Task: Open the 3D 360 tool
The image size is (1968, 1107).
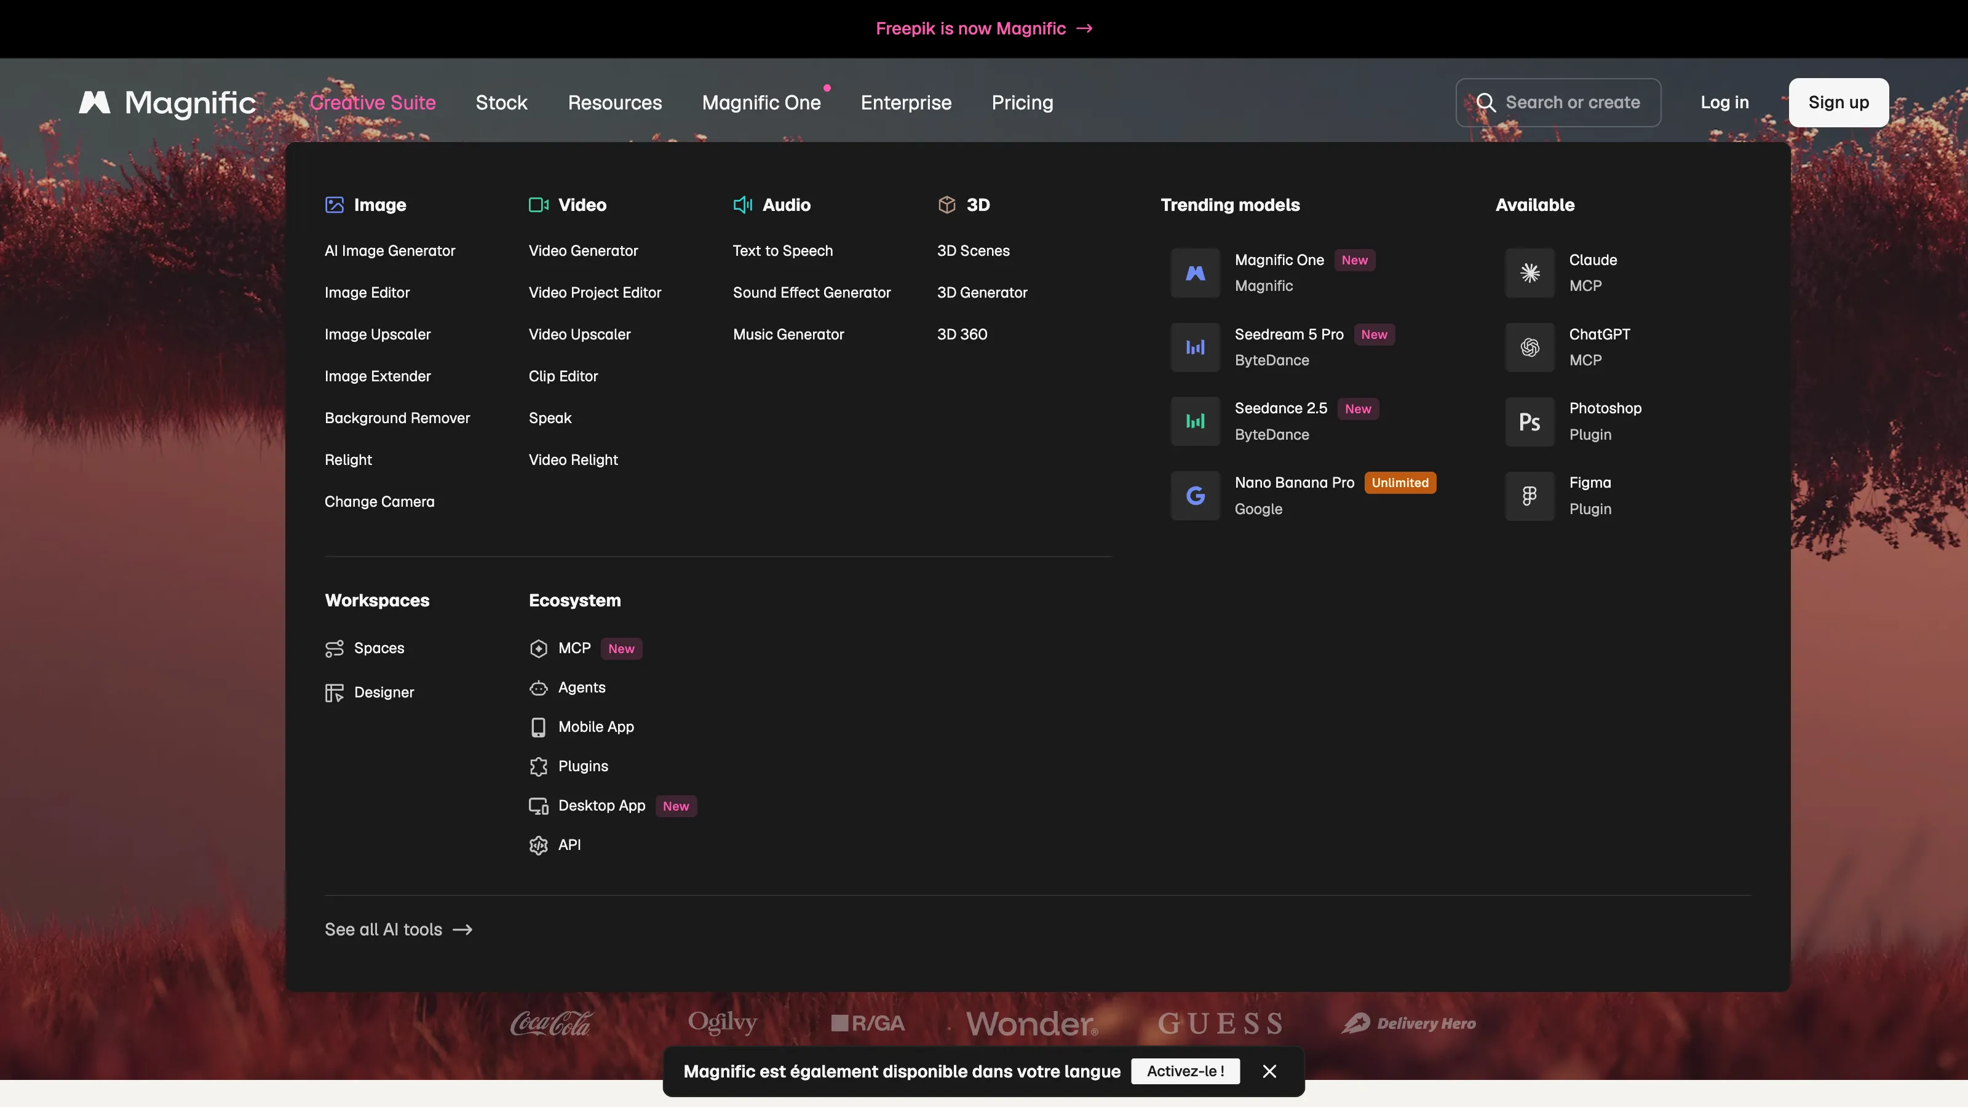Action: 962,335
